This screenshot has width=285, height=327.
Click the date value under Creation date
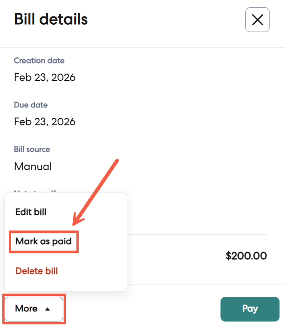44,77
